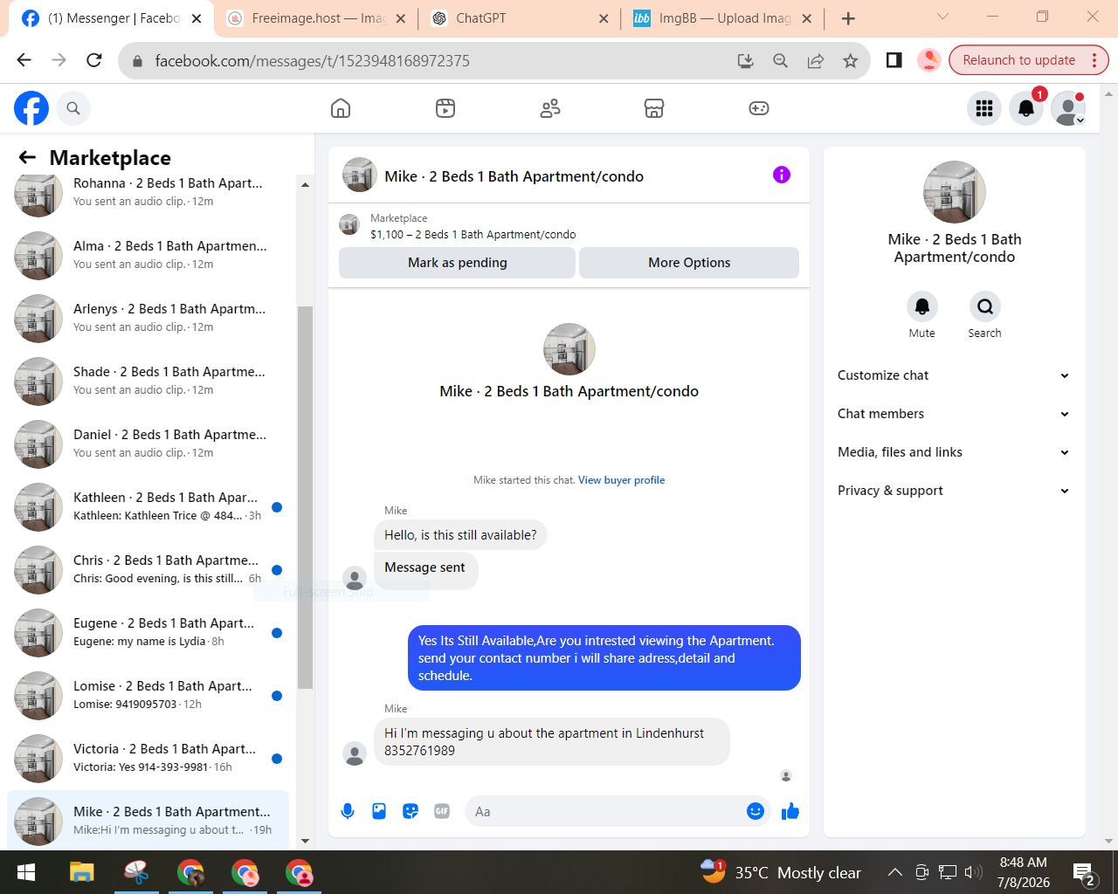Open a new browser tab
Image resolution: width=1118 pixels, height=894 pixels.
(848, 18)
